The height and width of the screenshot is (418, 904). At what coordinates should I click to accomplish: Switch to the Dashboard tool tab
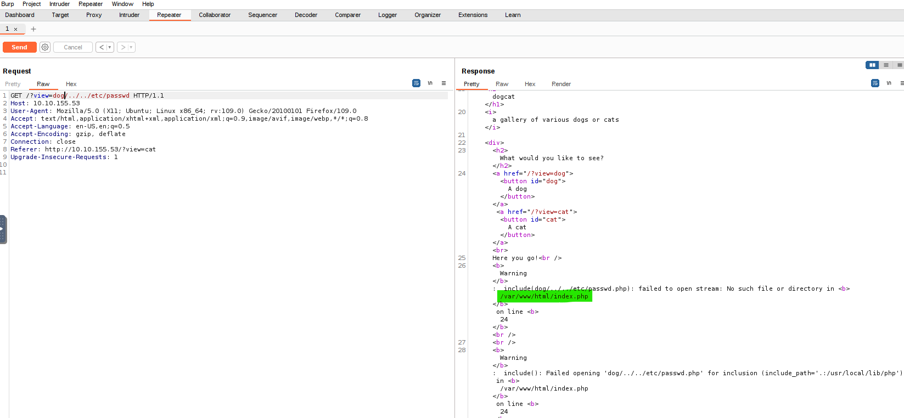20,15
